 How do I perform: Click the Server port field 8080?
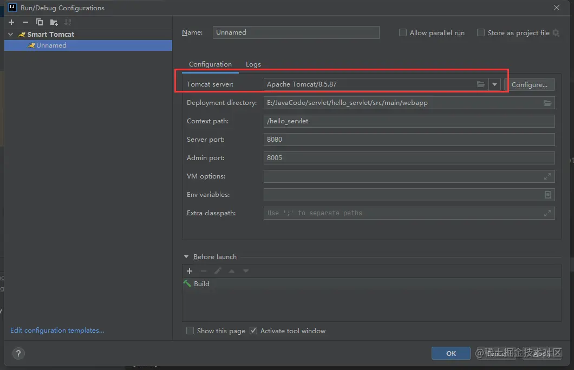409,140
